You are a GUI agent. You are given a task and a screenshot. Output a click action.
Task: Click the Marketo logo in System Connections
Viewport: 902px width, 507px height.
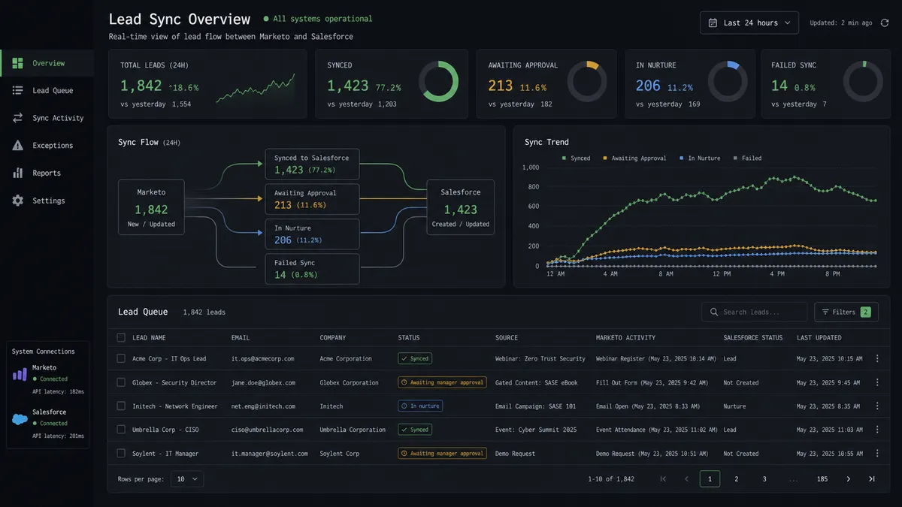point(20,373)
